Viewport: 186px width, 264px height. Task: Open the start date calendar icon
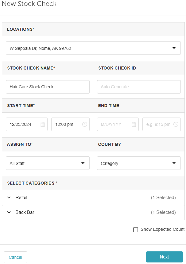(x=43, y=124)
